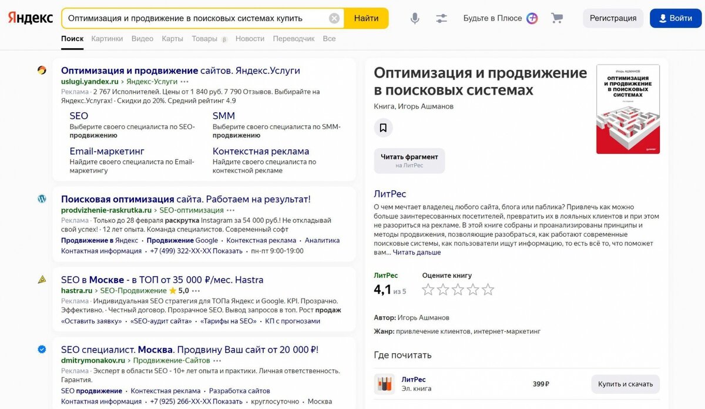Click the Yandex Plus badge icon
The image size is (705, 409).
[x=532, y=18]
